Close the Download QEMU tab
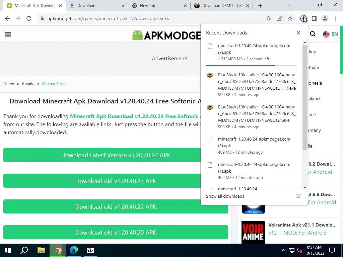The width and height of the screenshot is (343, 257). click(x=248, y=6)
